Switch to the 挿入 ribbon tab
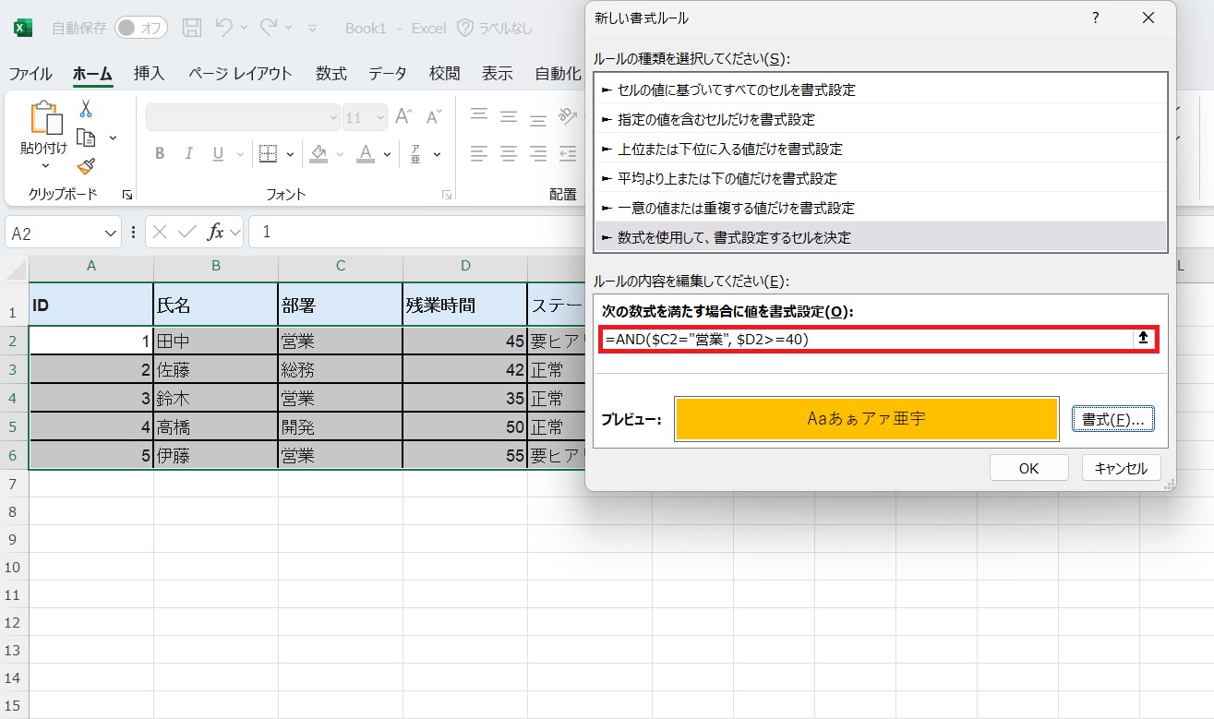 [149, 74]
